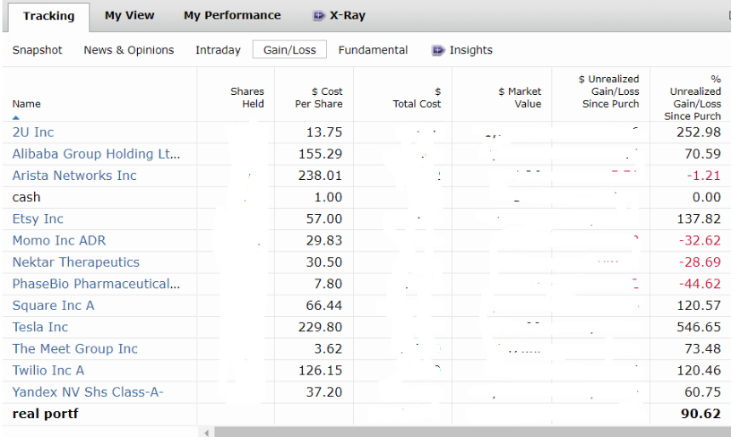Click cash cost per share 1.00

point(328,197)
